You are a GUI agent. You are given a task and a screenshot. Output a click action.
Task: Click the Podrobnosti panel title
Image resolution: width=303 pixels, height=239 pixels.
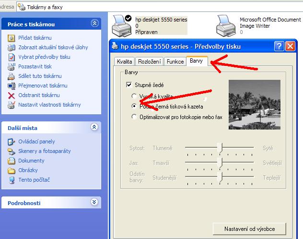pos(24,203)
